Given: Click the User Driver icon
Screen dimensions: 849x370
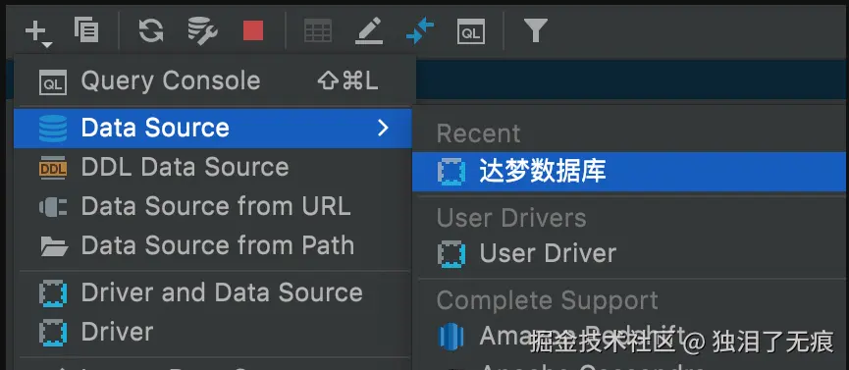Looking at the screenshot, I should (x=451, y=254).
